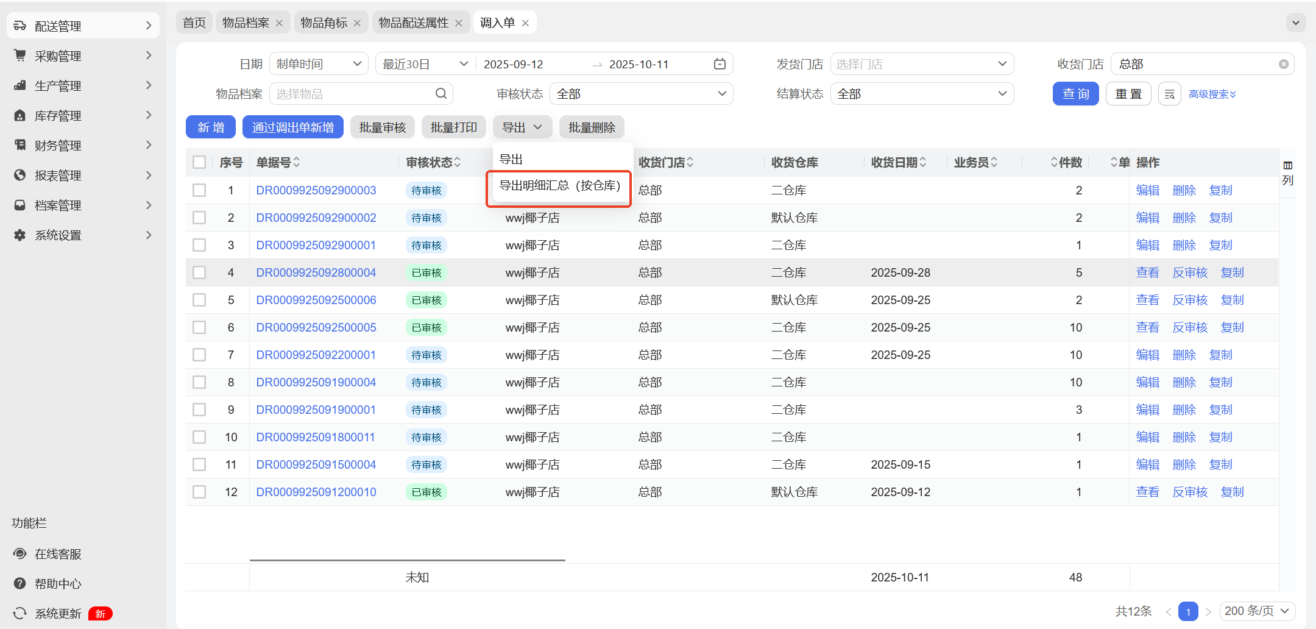1316x629 pixels.
Task: Choose 导出明细汇总 (按仓库) from export menu
Action: [559, 186]
